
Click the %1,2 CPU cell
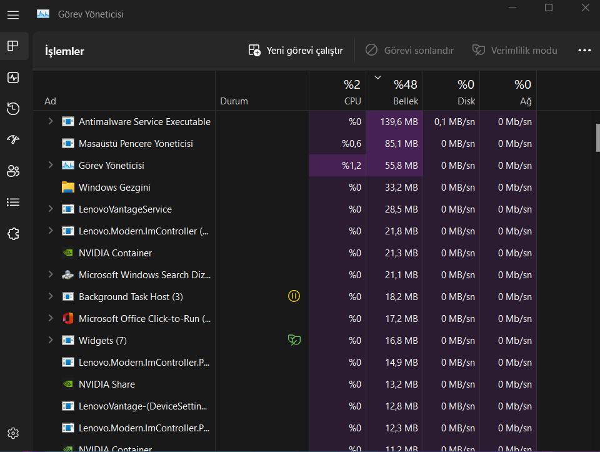(337, 165)
